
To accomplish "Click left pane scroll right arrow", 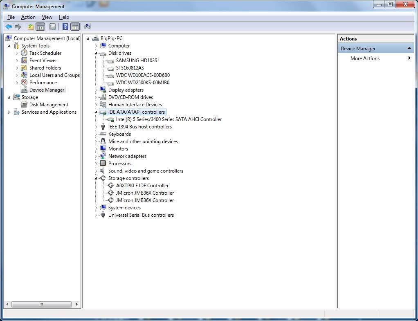I will click(x=77, y=304).
